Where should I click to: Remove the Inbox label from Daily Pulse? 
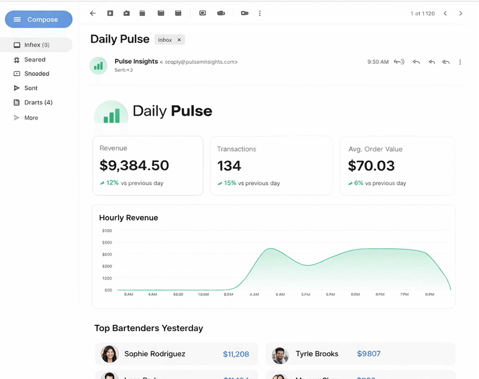pyautogui.click(x=179, y=40)
